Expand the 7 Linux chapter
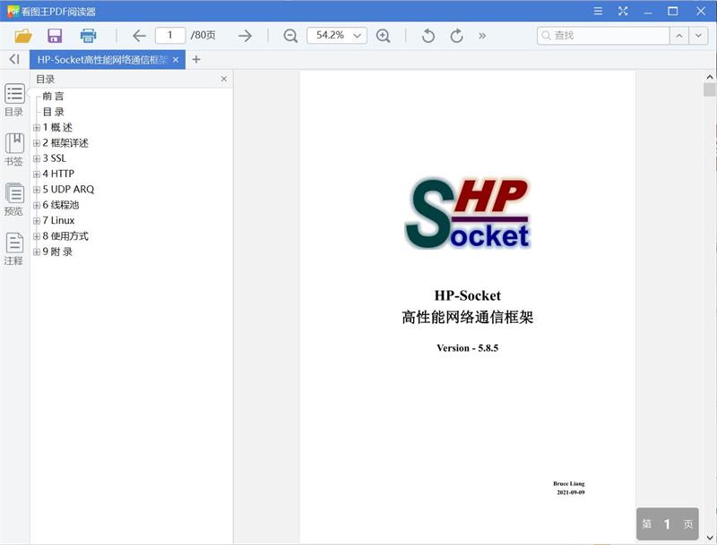The width and height of the screenshot is (717, 545). tap(37, 221)
